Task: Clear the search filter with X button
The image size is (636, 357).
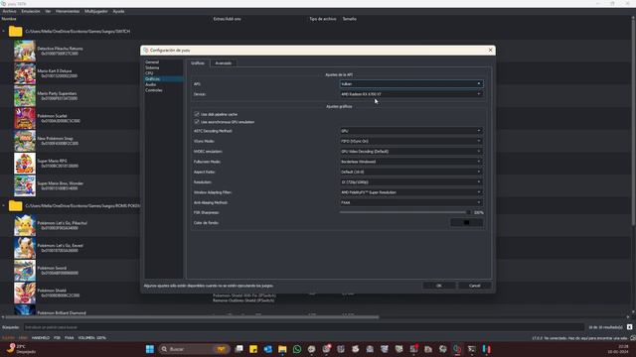Action: pyautogui.click(x=629, y=327)
